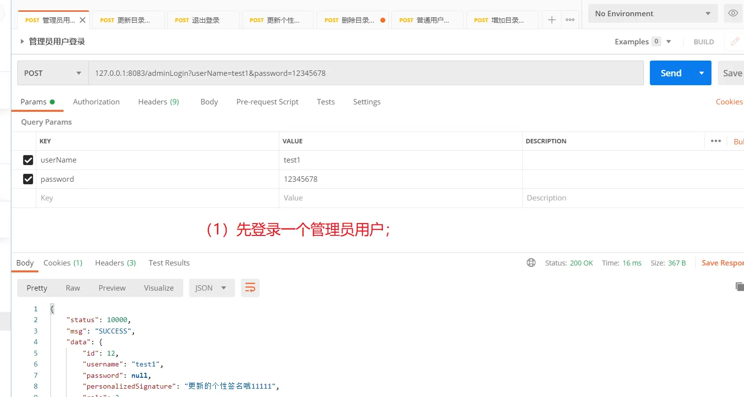Select the response Body tab
Image resolution: width=744 pixels, height=397 pixels.
(x=25, y=263)
